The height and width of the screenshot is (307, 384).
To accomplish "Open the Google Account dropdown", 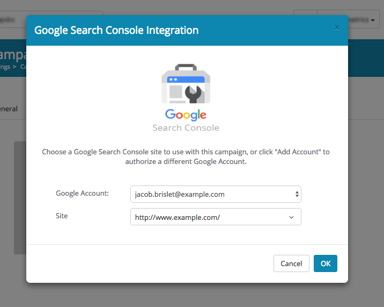I will [216, 194].
